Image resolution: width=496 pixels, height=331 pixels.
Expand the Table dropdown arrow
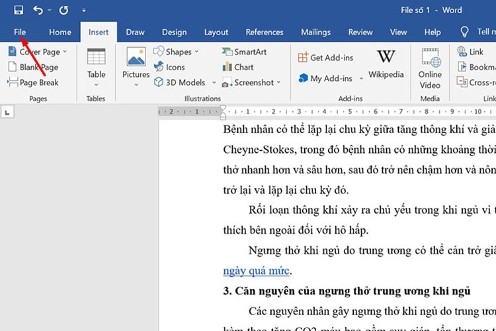(96, 85)
